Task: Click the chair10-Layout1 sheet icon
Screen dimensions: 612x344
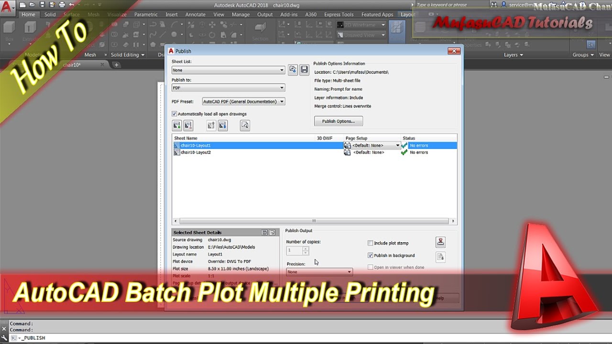Action: click(x=177, y=145)
